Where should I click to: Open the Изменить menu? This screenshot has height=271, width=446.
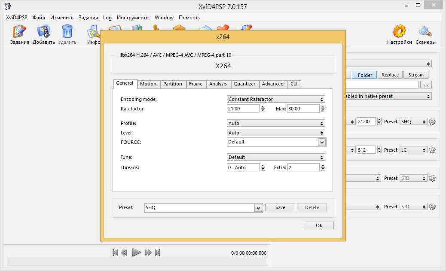pyautogui.click(x=62, y=18)
